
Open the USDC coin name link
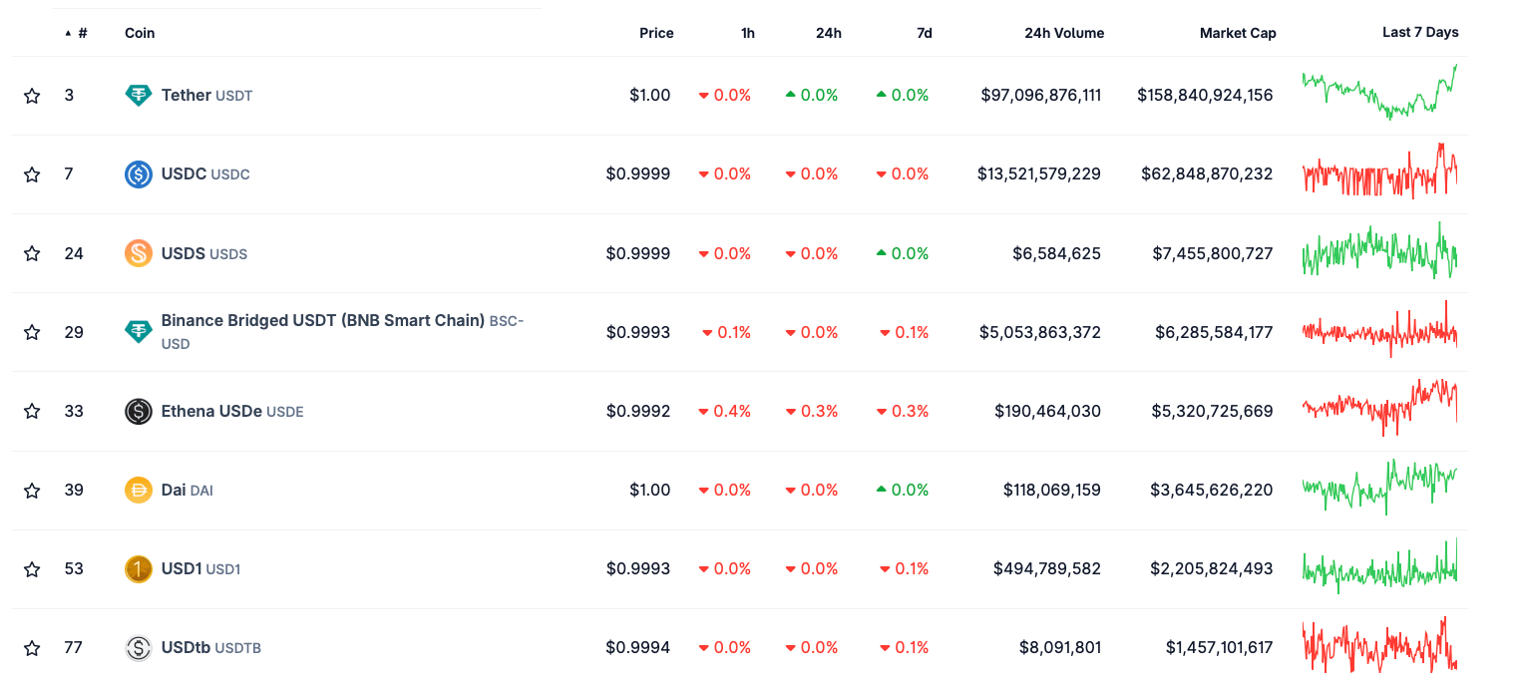tap(205, 174)
